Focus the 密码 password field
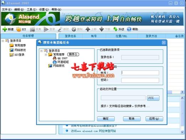 pos(140,80)
